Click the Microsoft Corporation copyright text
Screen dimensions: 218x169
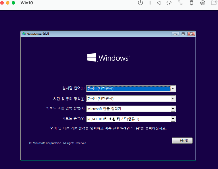(x=58, y=143)
